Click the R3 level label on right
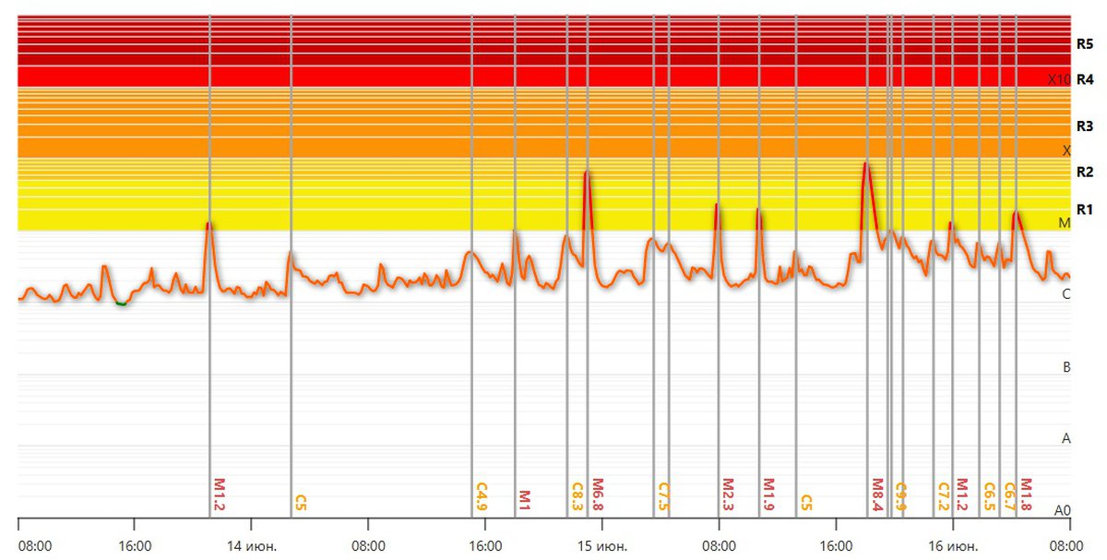Viewport: 1107px width, 560px height. 1084,125
